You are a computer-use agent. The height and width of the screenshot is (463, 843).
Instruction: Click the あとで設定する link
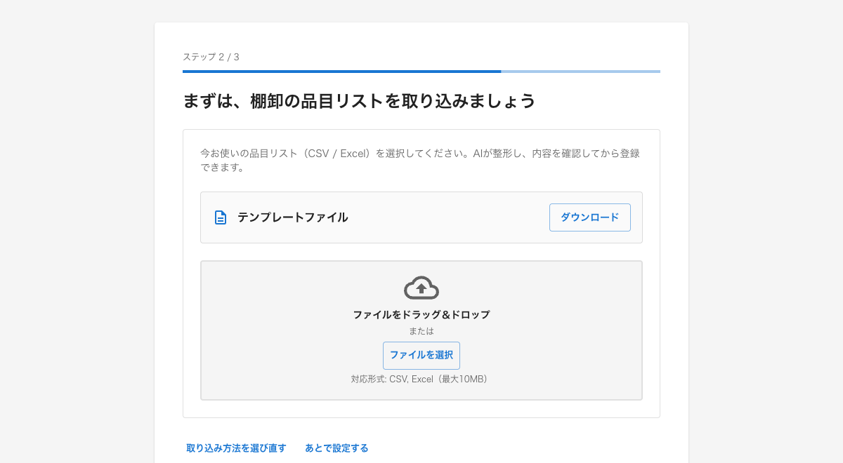point(336,448)
